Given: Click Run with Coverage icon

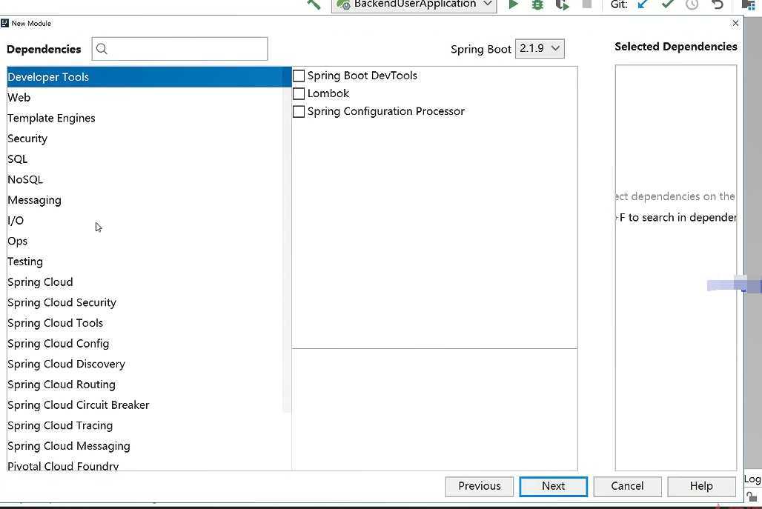Looking at the screenshot, I should tap(563, 4).
